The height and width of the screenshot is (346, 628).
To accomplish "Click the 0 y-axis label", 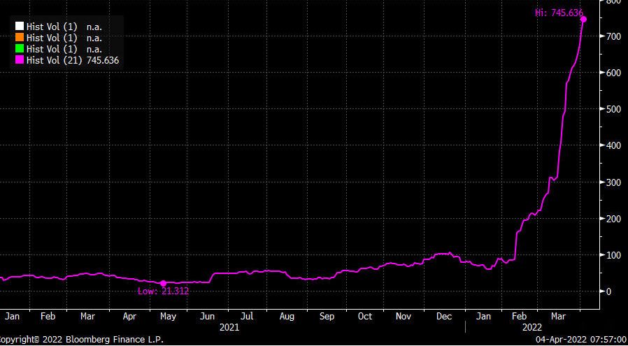I will (x=609, y=291).
